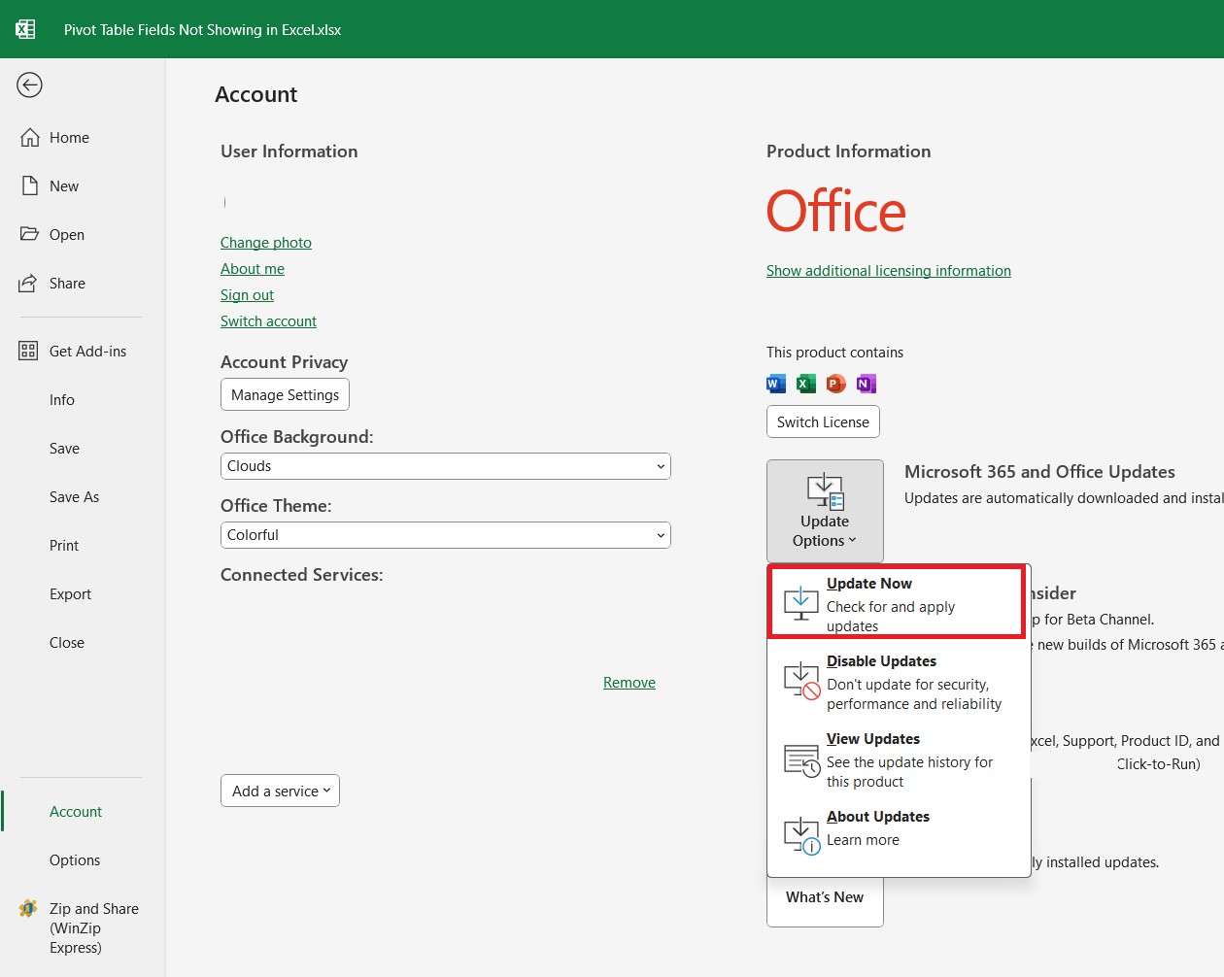This screenshot has height=977, width=1224.
Task: Click the About Updates info icon
Action: (802, 836)
